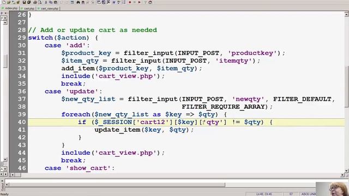Click line number 29 in gutter
Screen dimensions: 349x196
(x=22, y=38)
